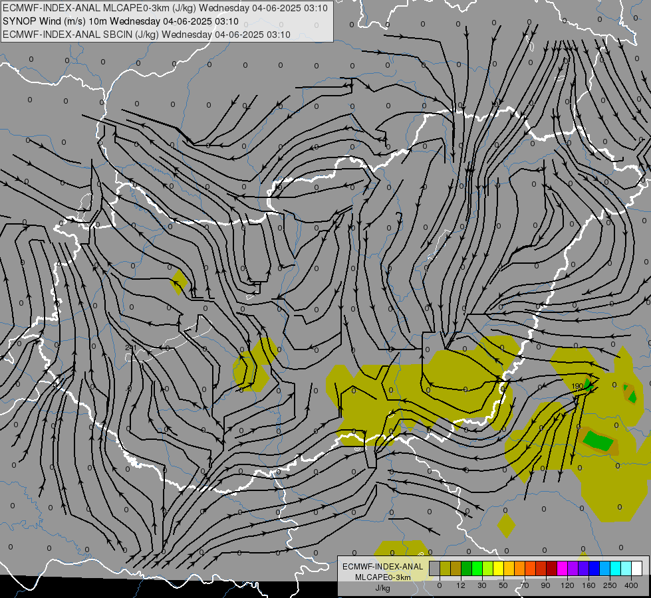Click the SBCIN title line
Image resolution: width=651 pixels, height=598 pixels.
146,35
